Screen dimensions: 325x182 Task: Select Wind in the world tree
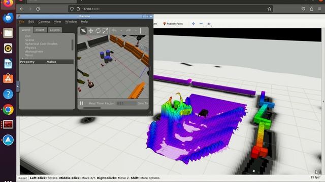click(x=29, y=55)
